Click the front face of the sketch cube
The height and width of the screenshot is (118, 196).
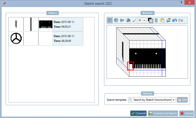point(147,58)
